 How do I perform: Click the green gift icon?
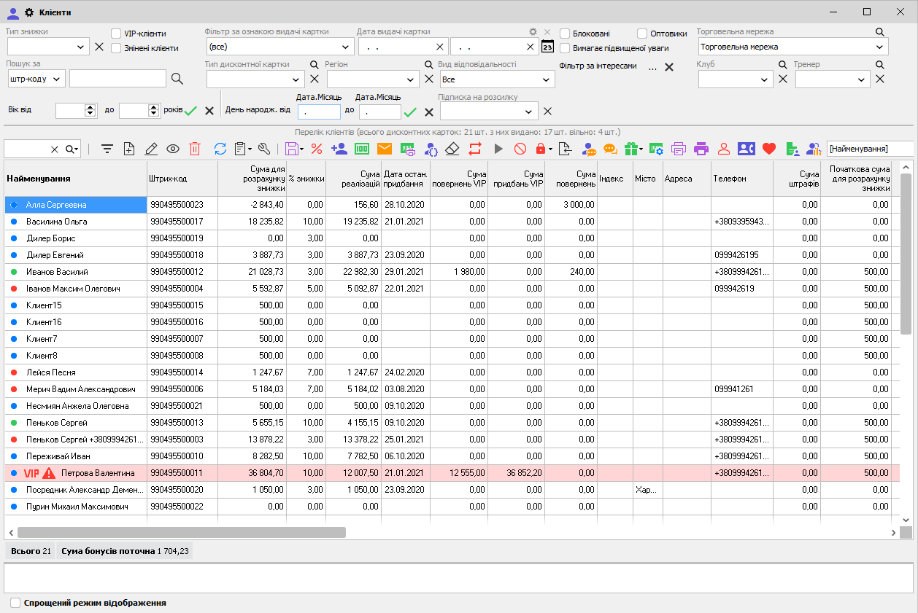coord(631,149)
